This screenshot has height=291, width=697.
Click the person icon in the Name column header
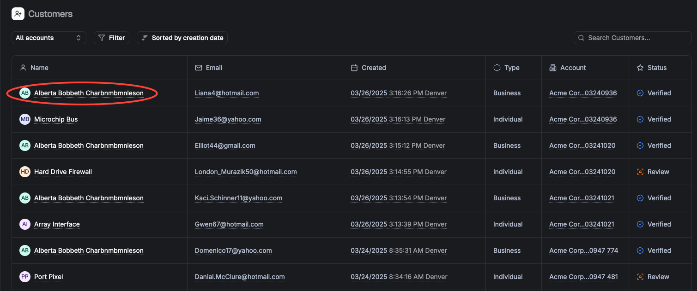point(23,67)
